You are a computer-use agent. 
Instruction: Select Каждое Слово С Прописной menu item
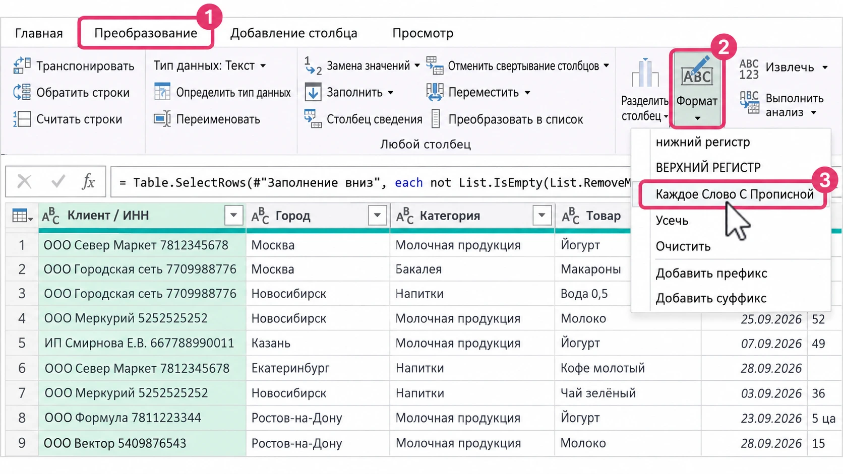(x=734, y=194)
